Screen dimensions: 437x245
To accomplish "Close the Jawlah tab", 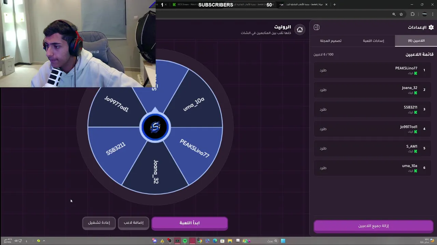I will pyautogui.click(x=326, y=4).
